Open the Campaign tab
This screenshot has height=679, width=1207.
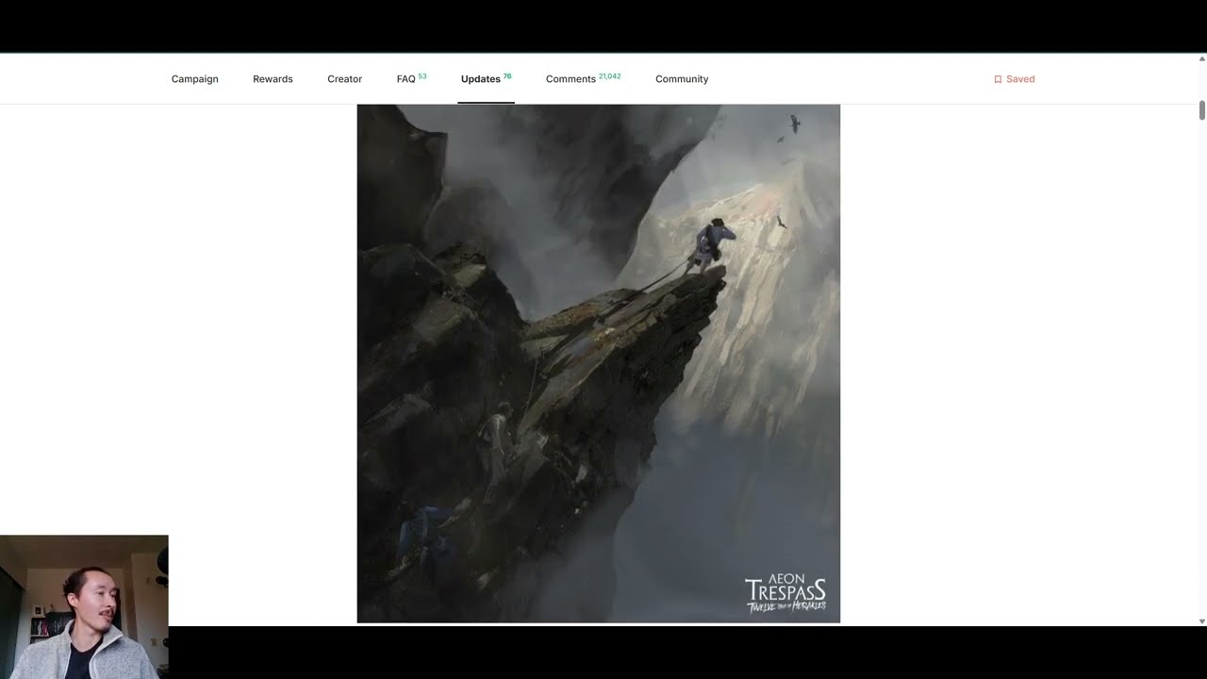point(194,79)
